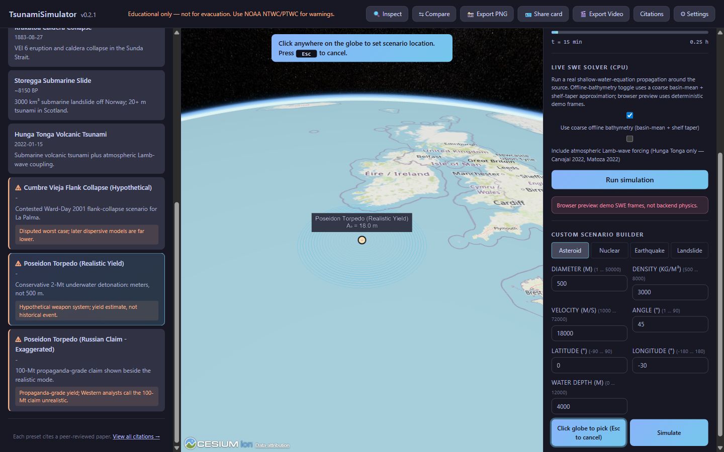Focus the Water Depth input field
Screen dimensions: 724x452
589,407
